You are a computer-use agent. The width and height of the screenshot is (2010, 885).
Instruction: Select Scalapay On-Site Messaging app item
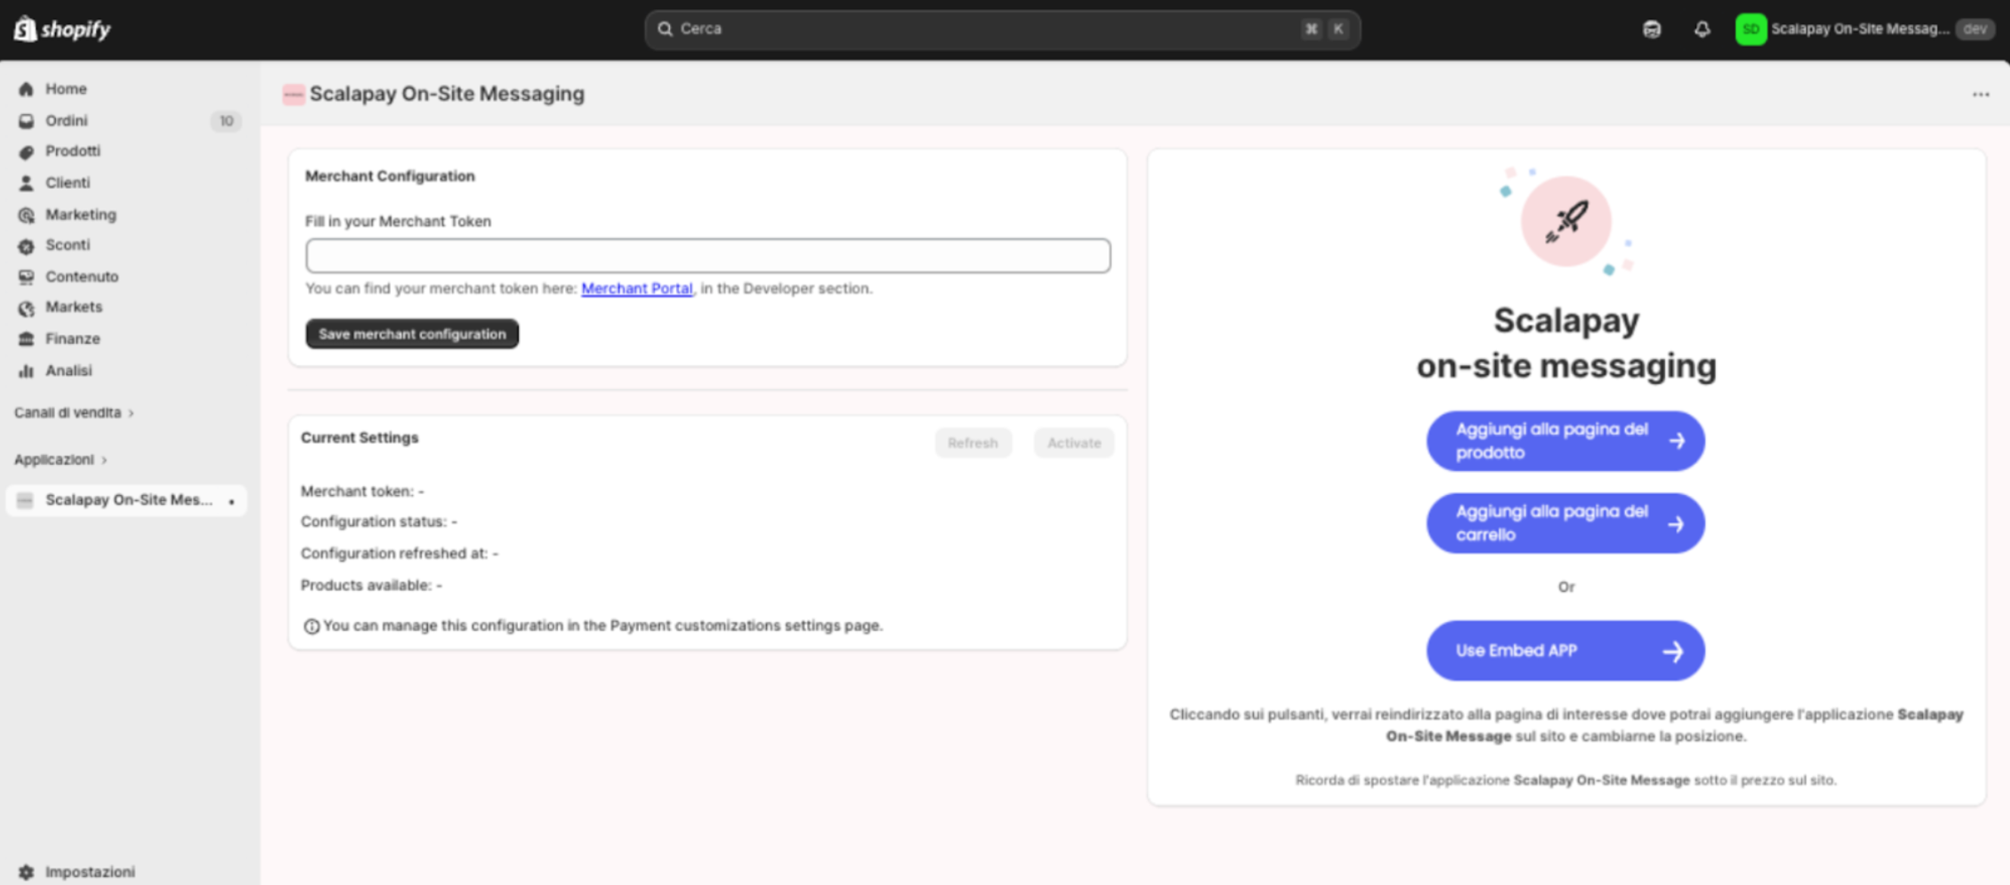pyautogui.click(x=128, y=500)
